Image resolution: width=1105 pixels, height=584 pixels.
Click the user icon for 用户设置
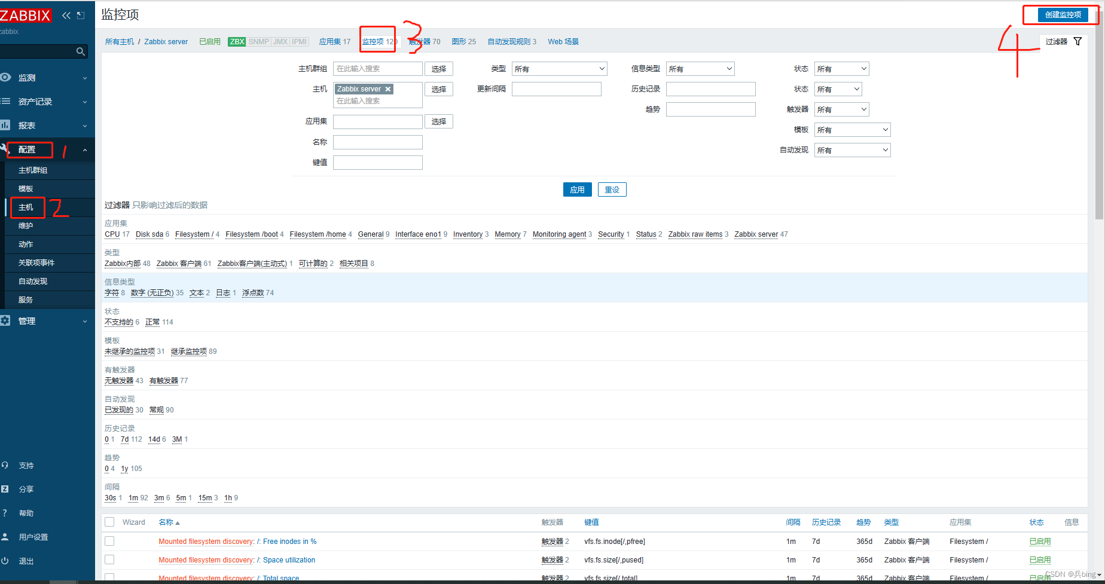[5, 537]
